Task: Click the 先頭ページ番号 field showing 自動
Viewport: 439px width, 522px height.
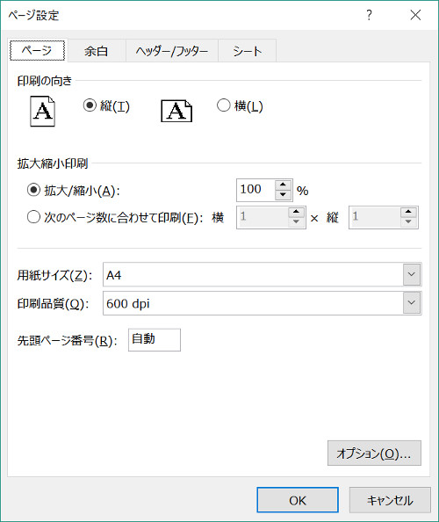Action: pyautogui.click(x=155, y=339)
